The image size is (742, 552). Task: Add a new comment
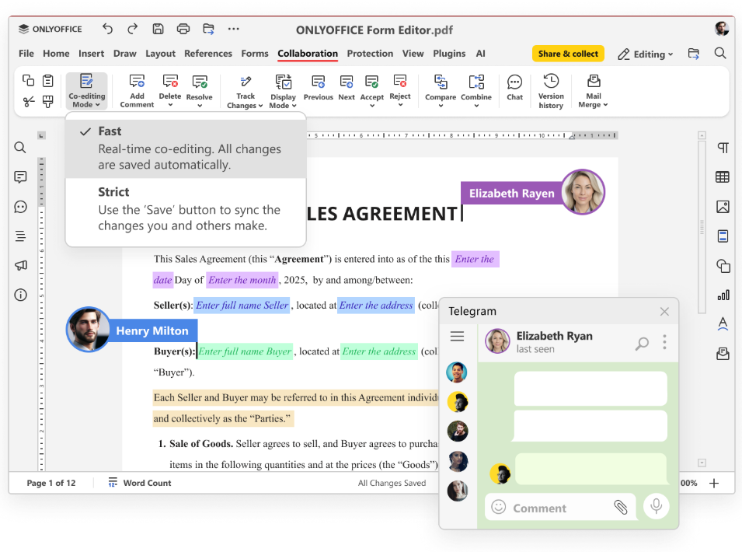(137, 91)
